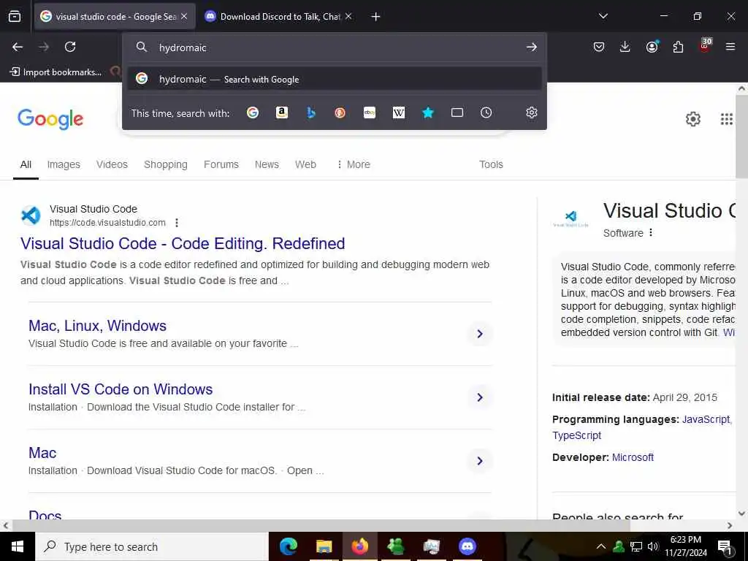Viewport: 748px width, 561px height.
Task: Close the Download Discord tab
Action: [x=348, y=16]
